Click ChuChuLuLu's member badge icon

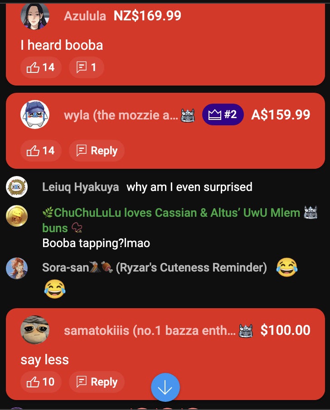coord(311,212)
